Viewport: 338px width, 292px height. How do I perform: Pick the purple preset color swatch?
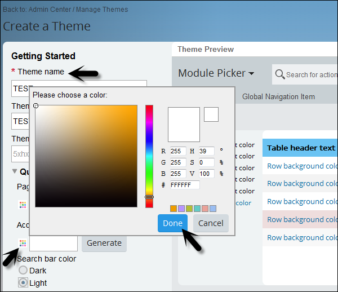pyautogui.click(x=181, y=209)
